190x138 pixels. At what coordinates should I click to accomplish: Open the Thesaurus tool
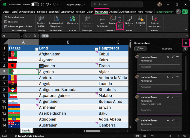pyautogui.click(x=13, y=22)
